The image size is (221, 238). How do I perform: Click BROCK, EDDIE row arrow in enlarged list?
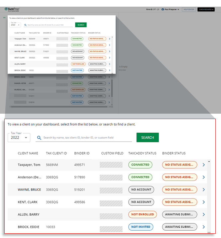(203, 227)
